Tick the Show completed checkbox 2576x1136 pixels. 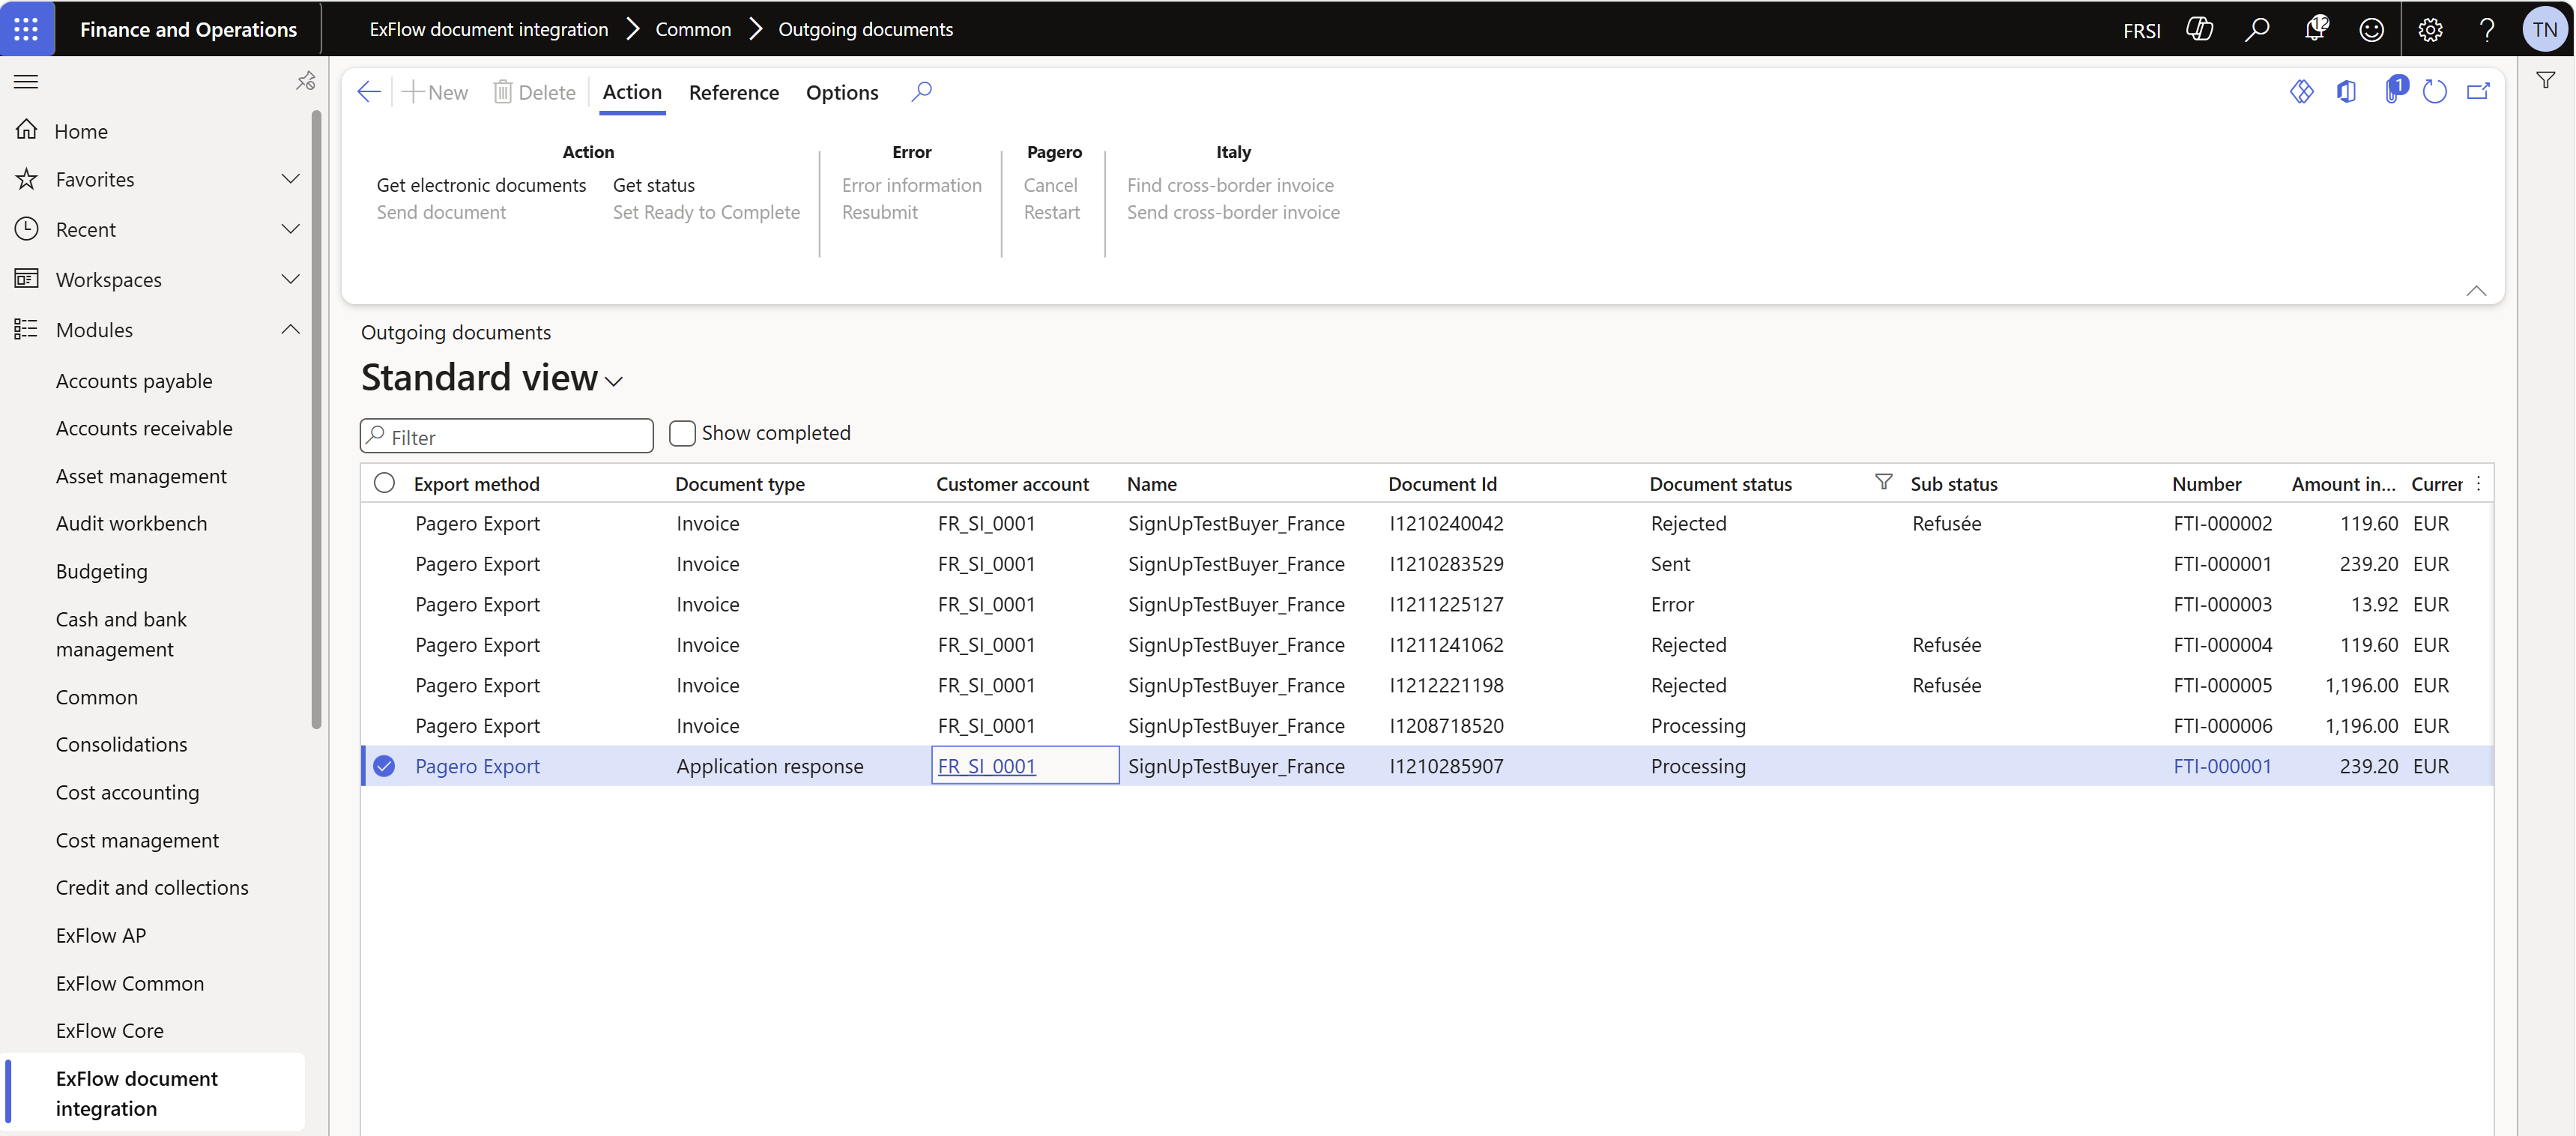tap(682, 433)
